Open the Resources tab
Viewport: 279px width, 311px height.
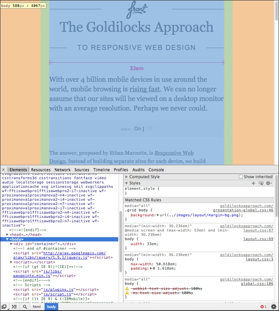pos(41,170)
